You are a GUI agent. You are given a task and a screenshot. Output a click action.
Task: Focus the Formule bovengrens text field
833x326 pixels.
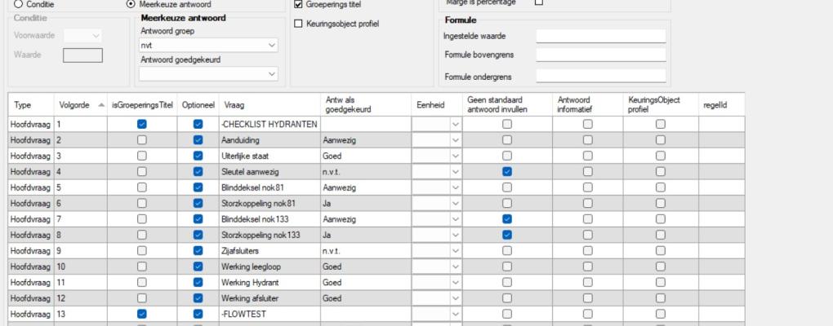coord(600,55)
